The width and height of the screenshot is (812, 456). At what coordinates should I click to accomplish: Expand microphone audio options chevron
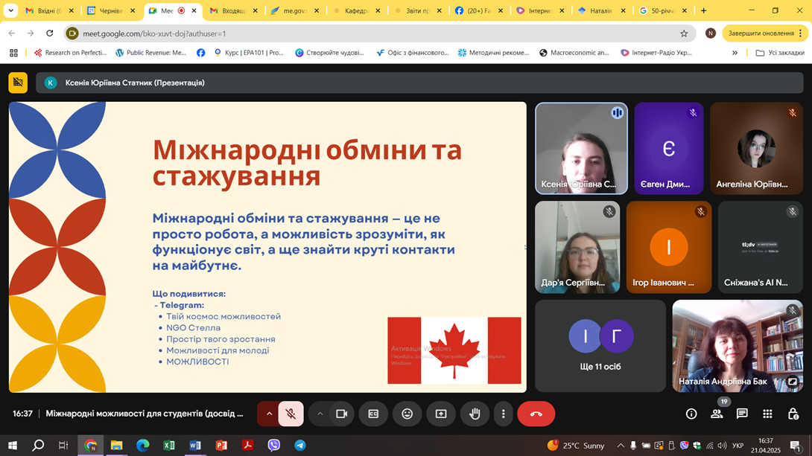click(269, 414)
